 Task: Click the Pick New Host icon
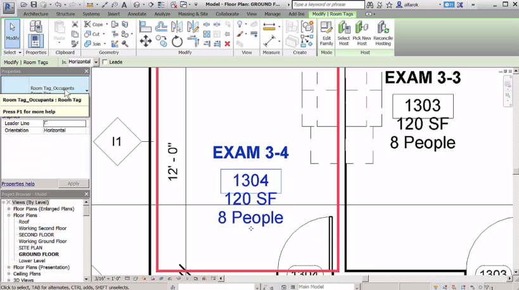[362, 34]
